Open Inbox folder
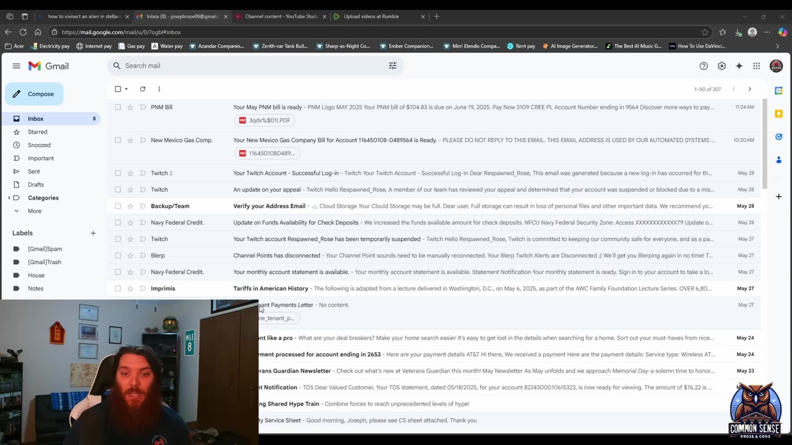The height and width of the screenshot is (445, 792). coord(52,119)
